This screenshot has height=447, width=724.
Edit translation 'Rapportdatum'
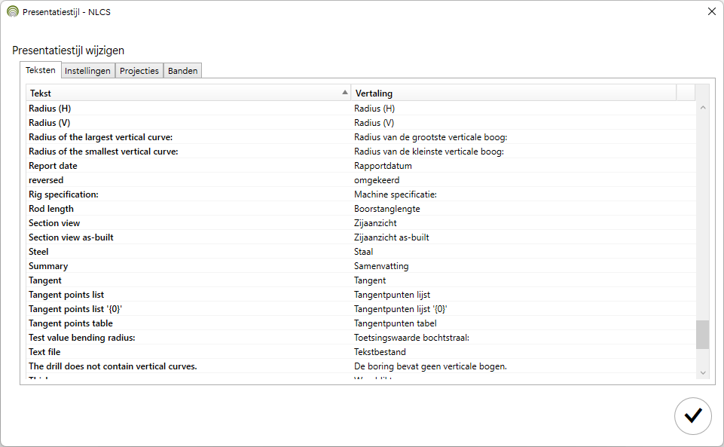pos(383,166)
